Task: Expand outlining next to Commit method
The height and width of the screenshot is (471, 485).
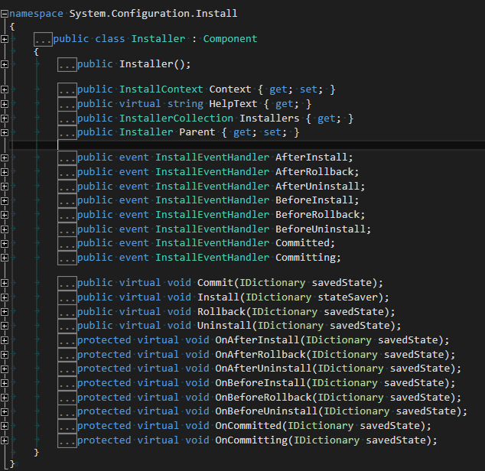Action: coord(5,283)
